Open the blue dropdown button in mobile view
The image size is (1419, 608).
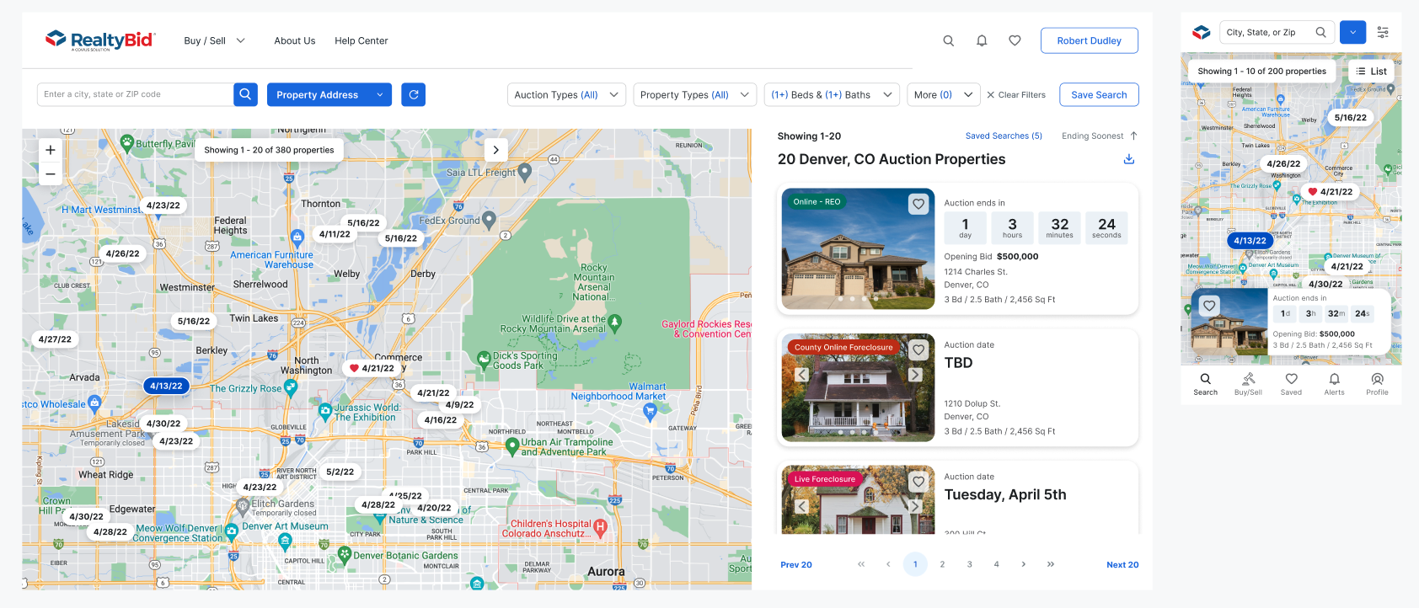(1352, 32)
